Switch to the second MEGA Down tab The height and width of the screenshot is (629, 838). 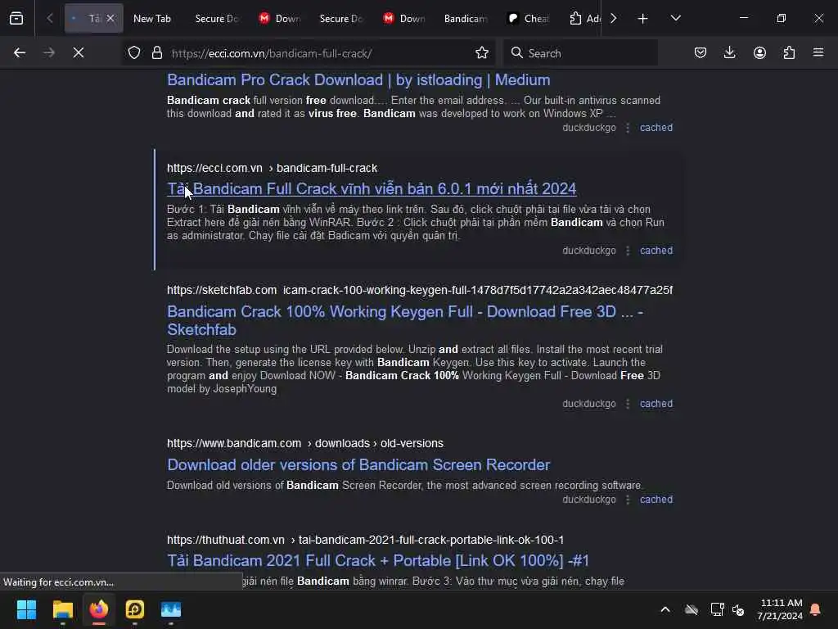click(403, 19)
